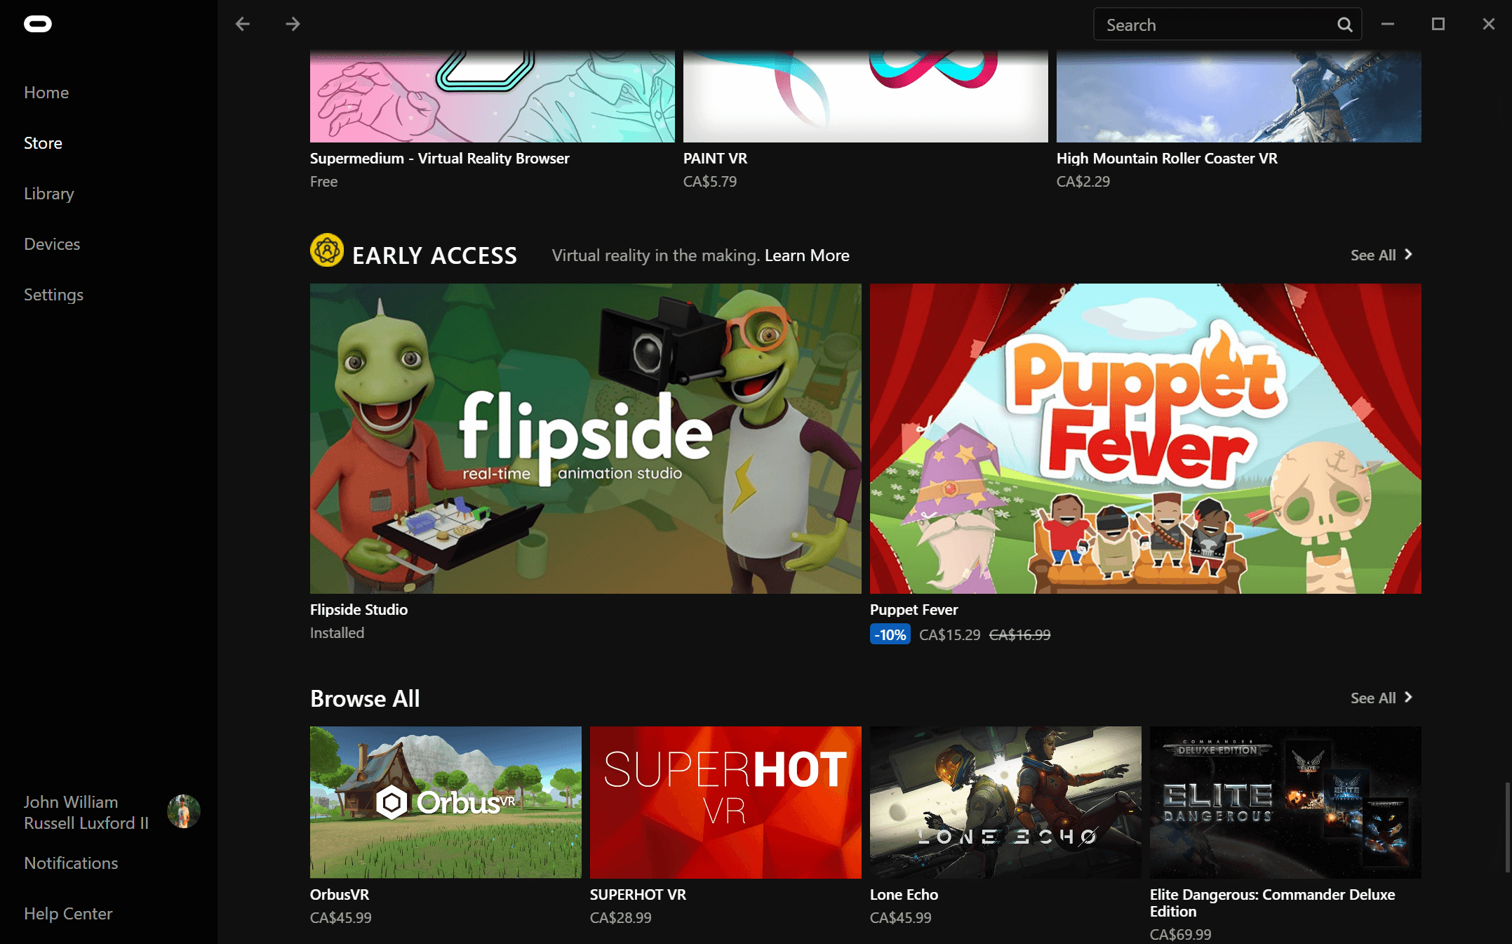Open the SUPERHOT VR thumbnail
1512x944 pixels.
(725, 802)
